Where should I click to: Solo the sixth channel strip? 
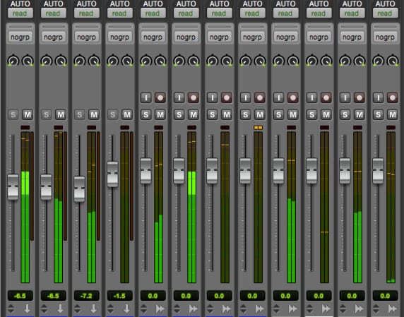tap(179, 114)
